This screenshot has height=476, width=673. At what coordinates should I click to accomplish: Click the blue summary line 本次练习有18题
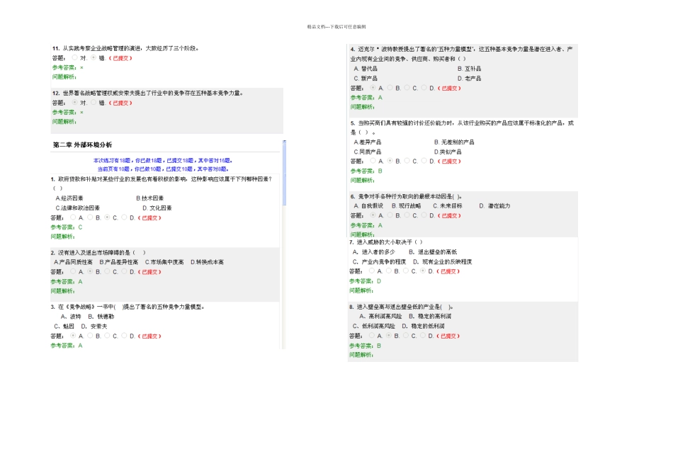[x=163, y=161]
